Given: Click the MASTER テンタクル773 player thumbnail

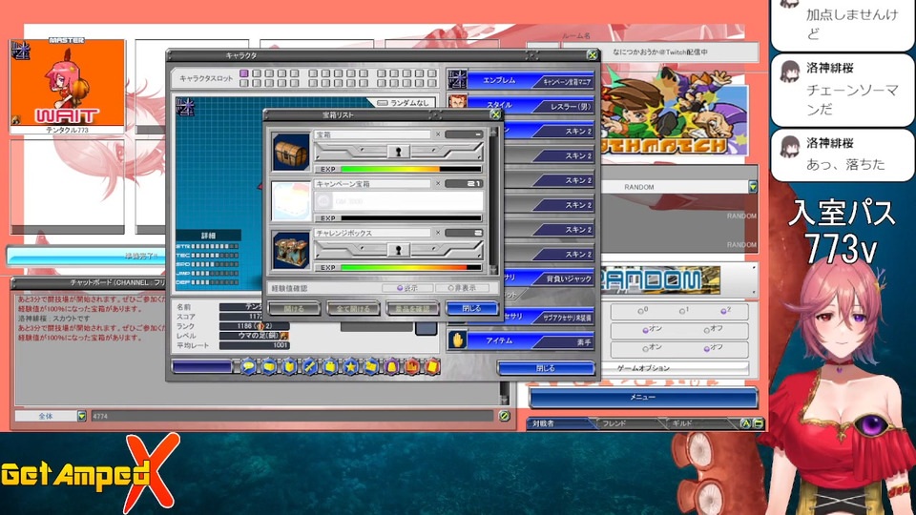Looking at the screenshot, I should 67,86.
